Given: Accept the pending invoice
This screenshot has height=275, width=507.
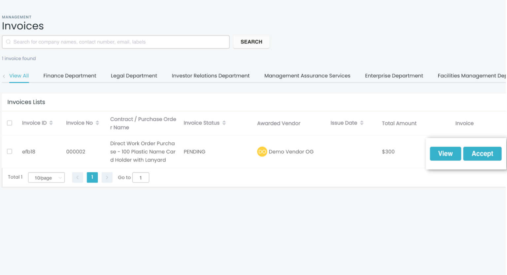Looking at the screenshot, I should pos(482,153).
